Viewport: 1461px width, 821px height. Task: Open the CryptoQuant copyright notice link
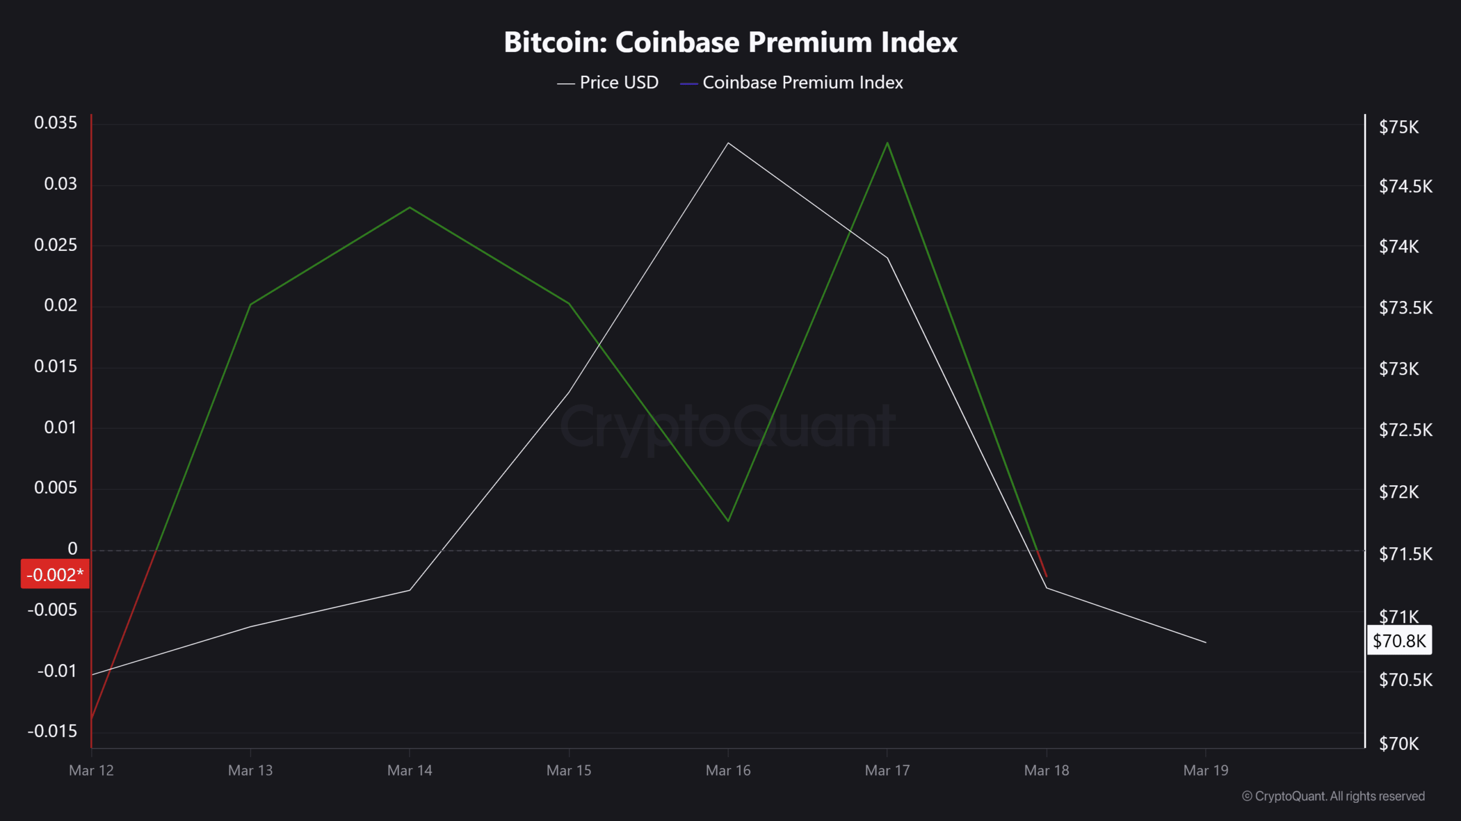[1333, 796]
